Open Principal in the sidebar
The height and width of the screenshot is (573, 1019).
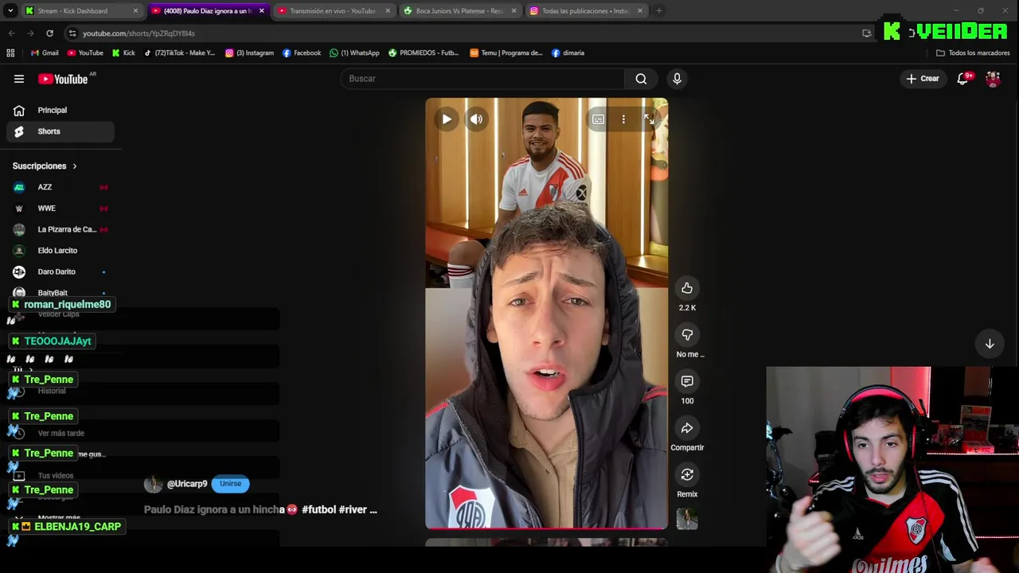click(61, 110)
